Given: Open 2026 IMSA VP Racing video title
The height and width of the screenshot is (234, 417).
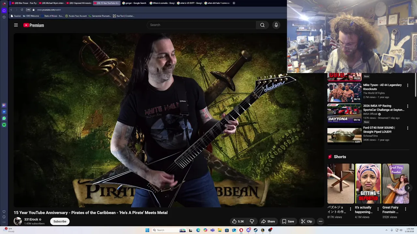Looking at the screenshot, I should tap(383, 108).
